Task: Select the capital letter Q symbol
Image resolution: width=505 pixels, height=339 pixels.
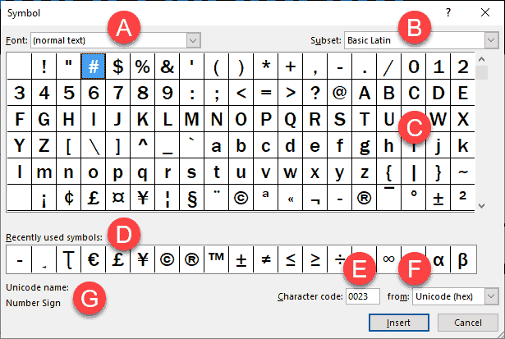Action: pyautogui.click(x=290, y=119)
